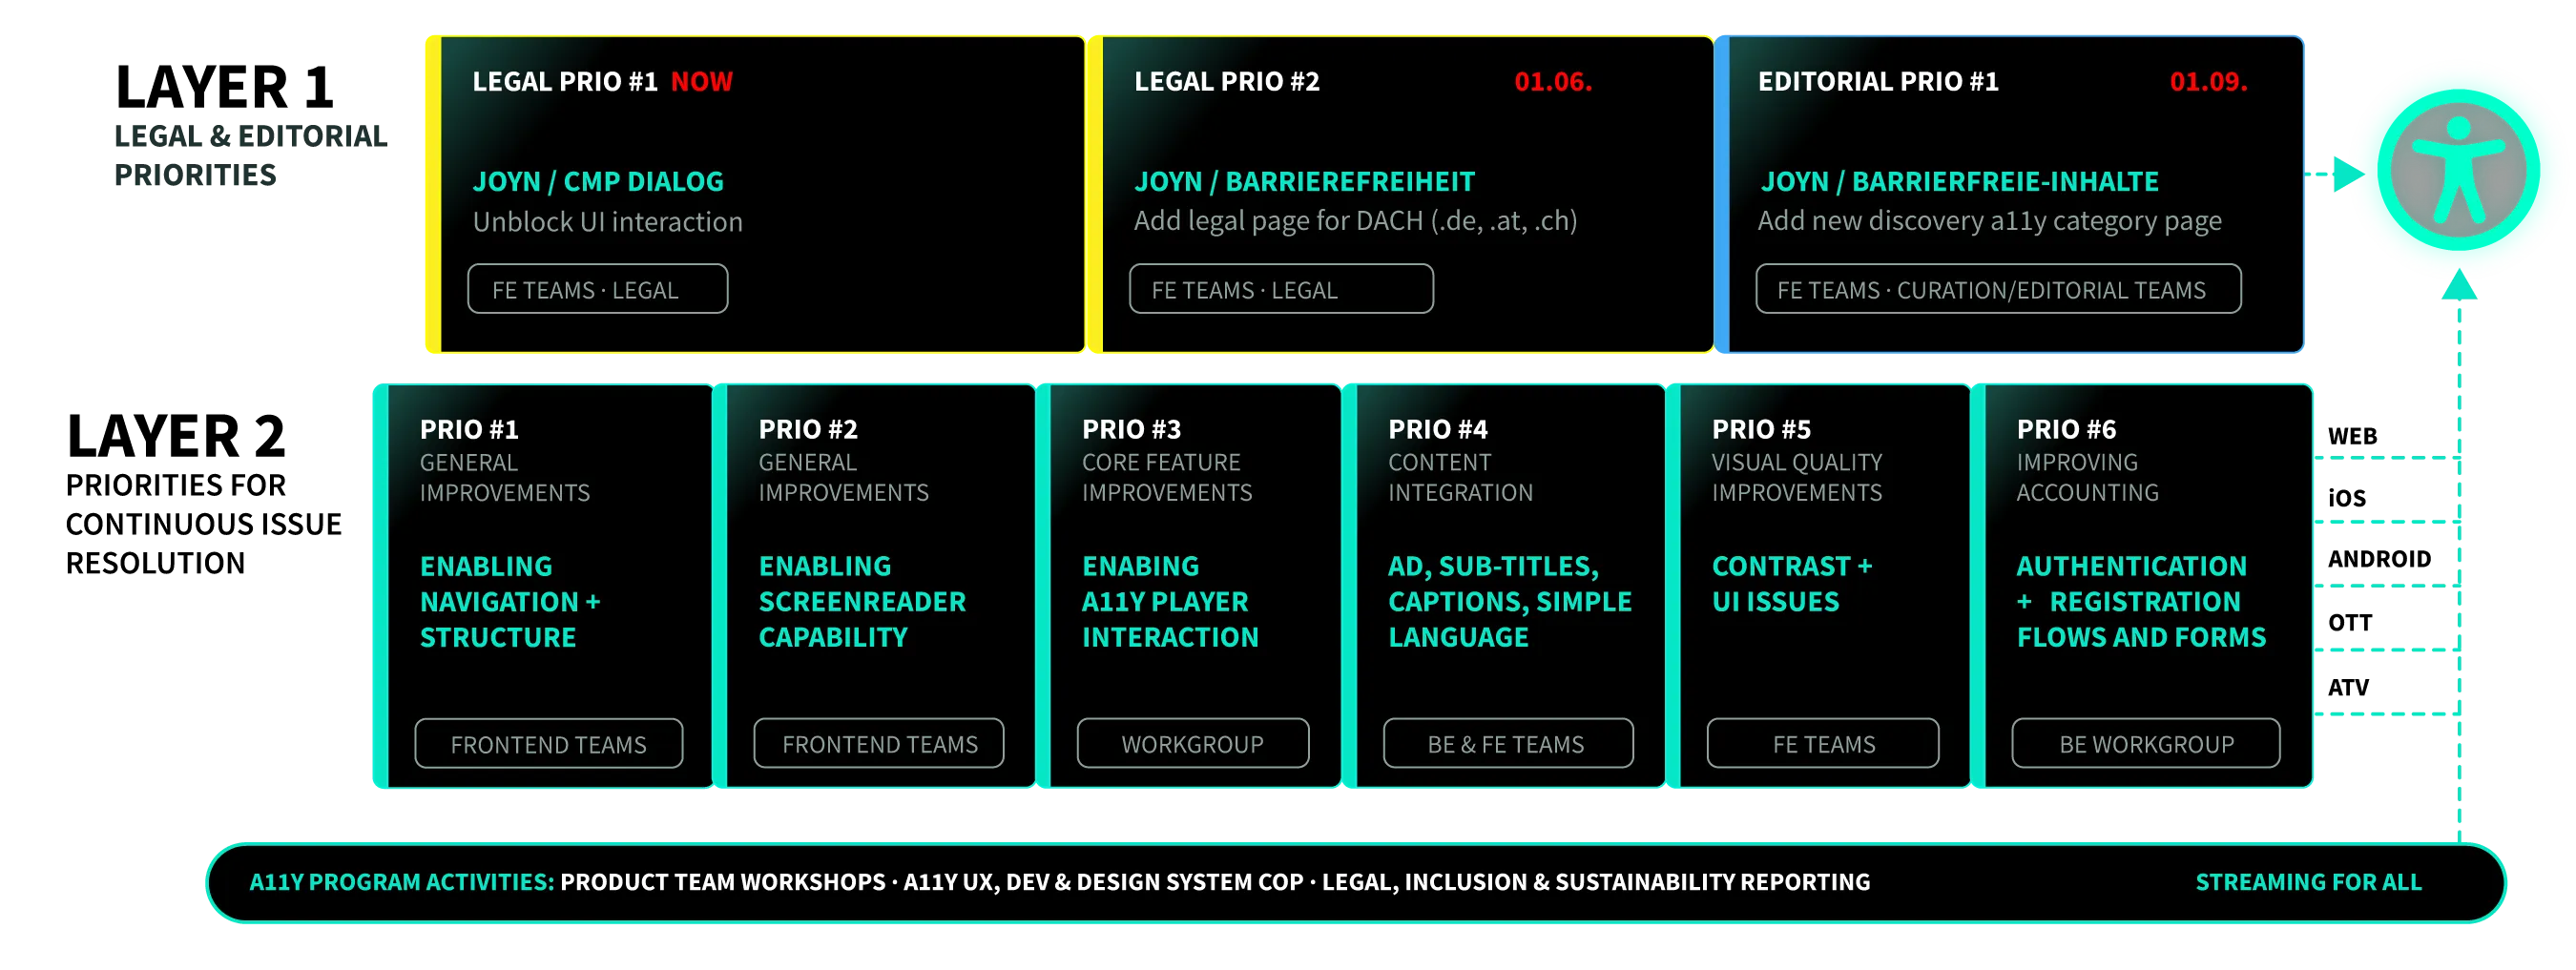
Task: Click the BE WORKGROUP tag
Action: [2145, 743]
